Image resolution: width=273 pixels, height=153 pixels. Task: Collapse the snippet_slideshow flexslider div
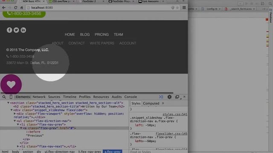pos(12,110)
